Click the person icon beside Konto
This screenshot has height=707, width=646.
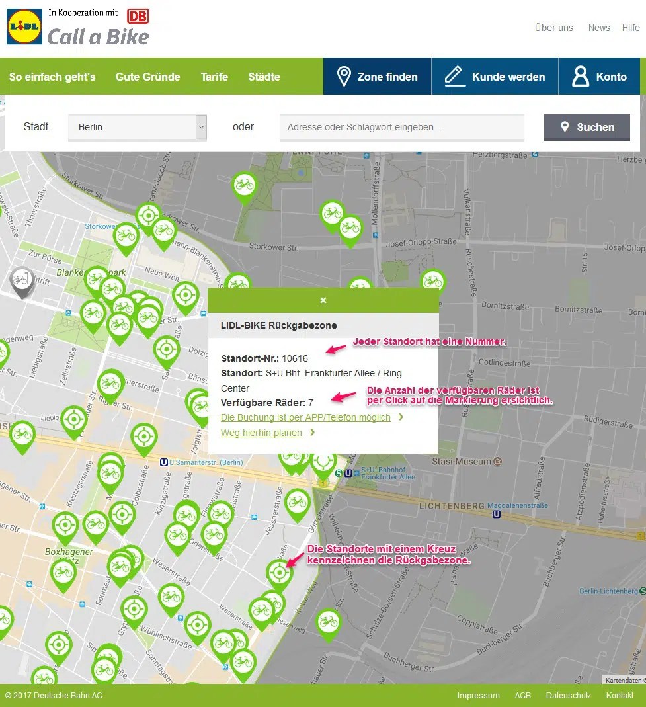[x=580, y=76]
